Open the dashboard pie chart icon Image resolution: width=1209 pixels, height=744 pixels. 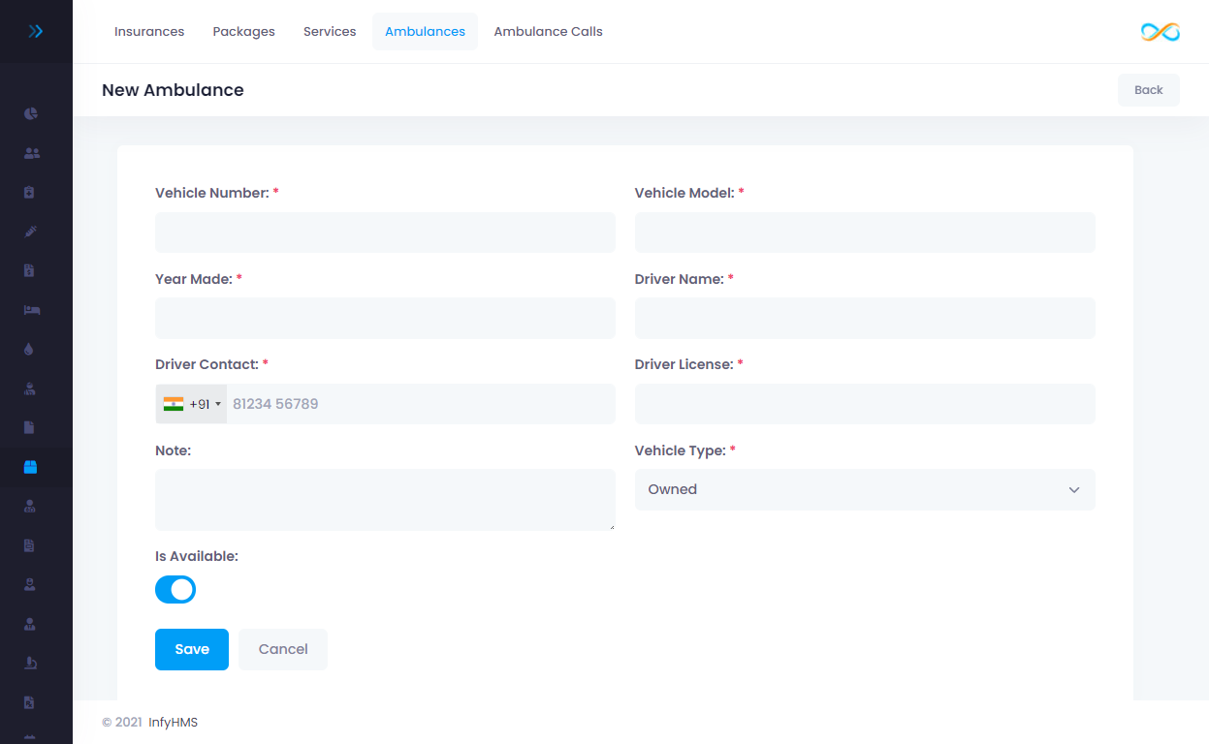(31, 113)
